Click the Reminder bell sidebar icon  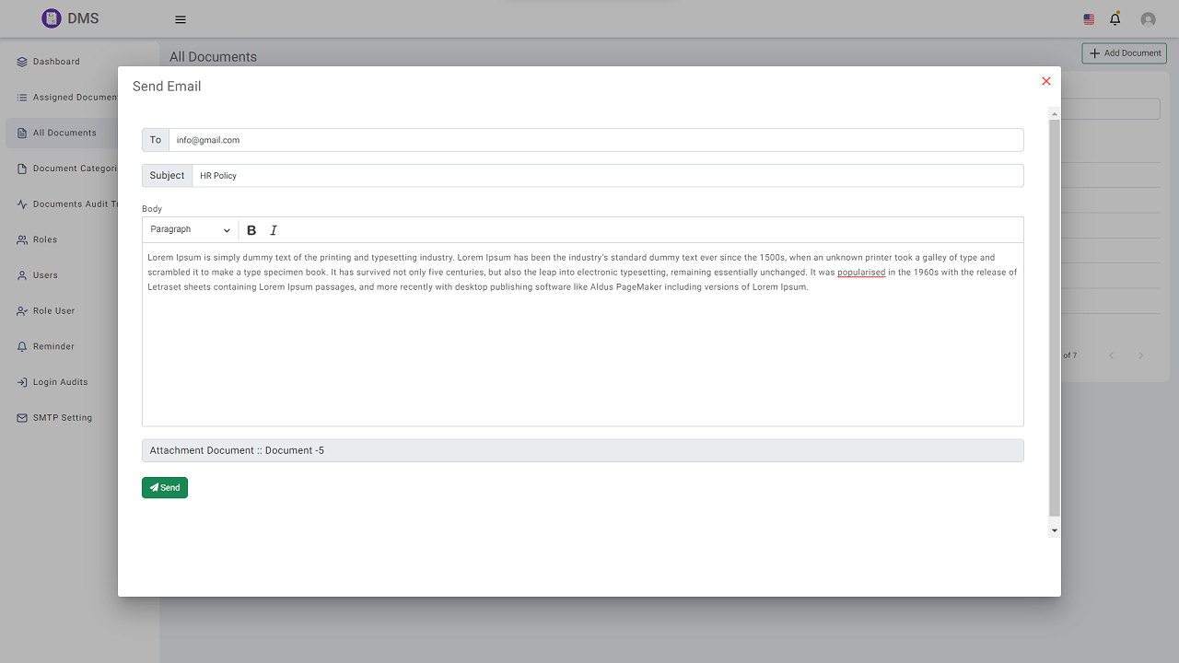(23, 347)
